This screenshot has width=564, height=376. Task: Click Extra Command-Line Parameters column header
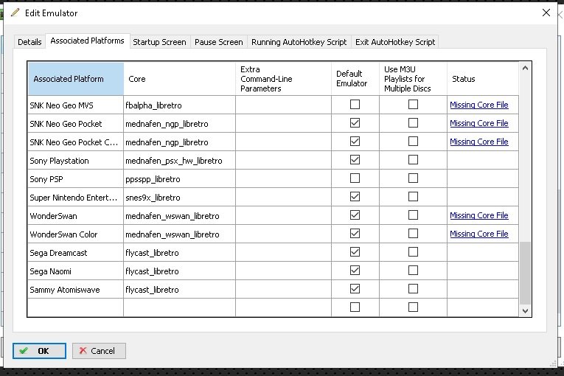(x=283, y=79)
